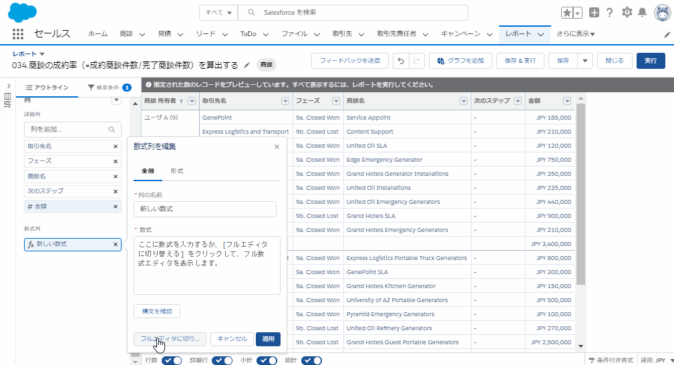Click the キャンセル button

(x=232, y=339)
